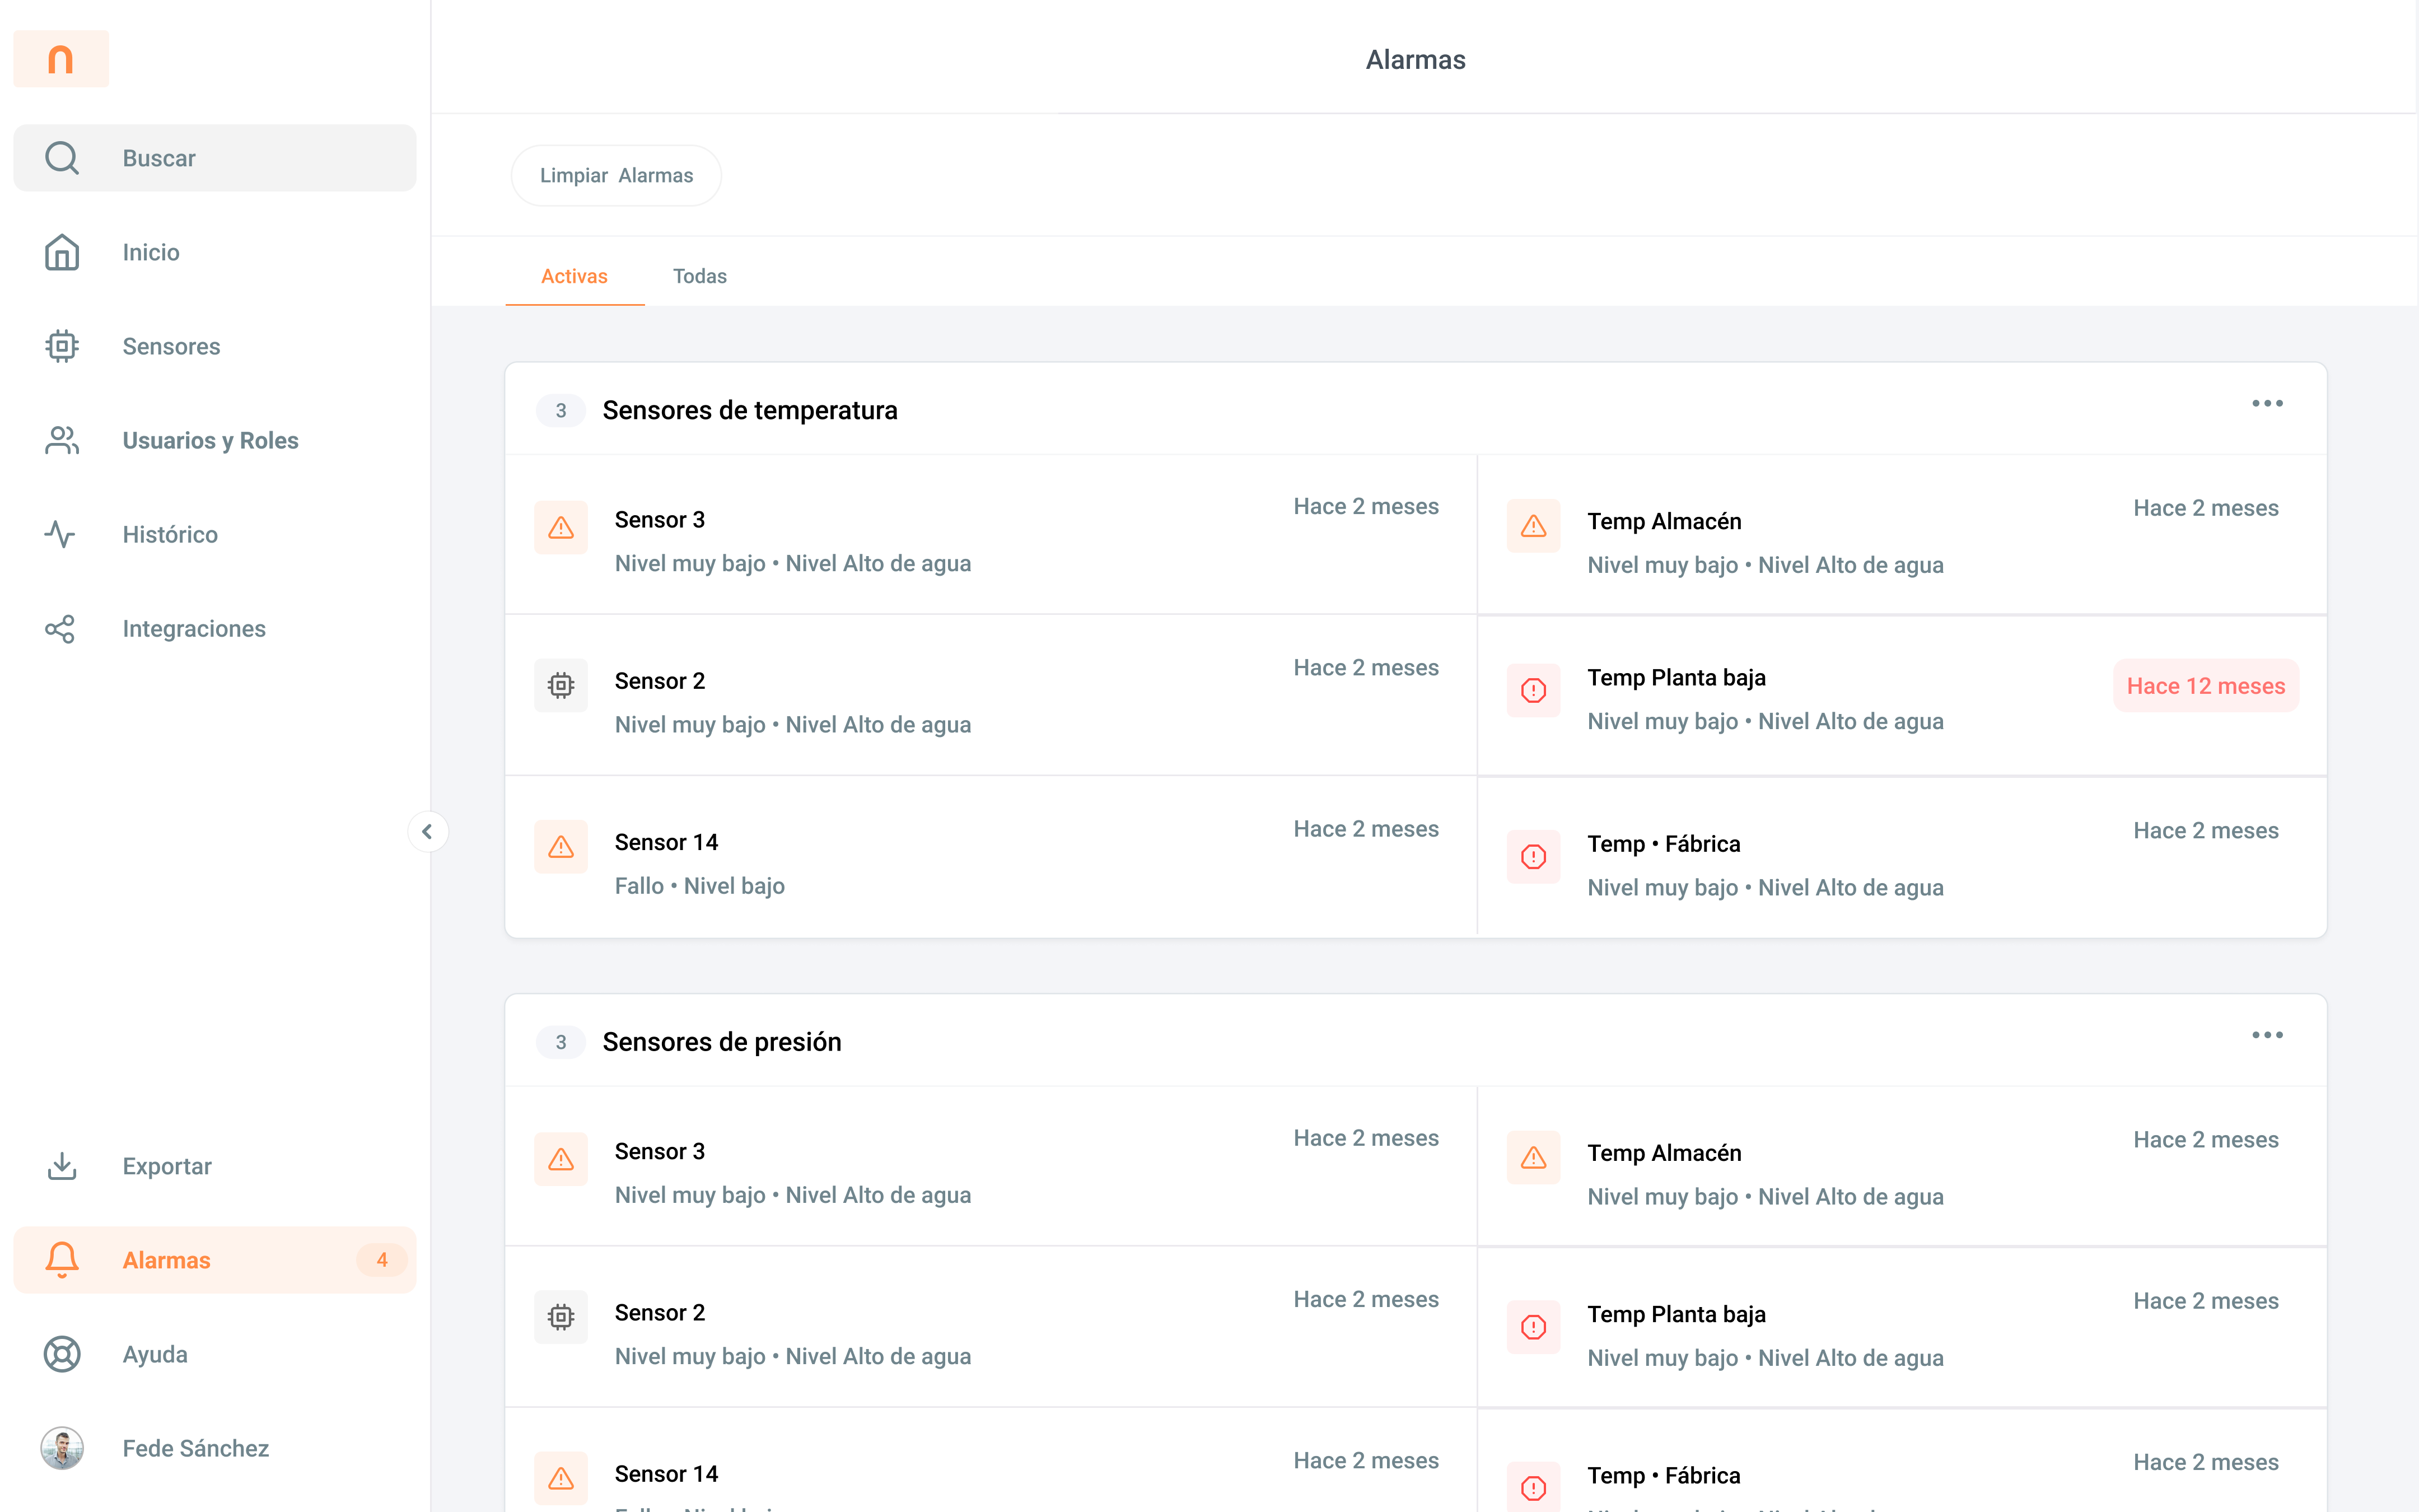This screenshot has height=1512, width=2419.
Task: Click the Histórico activity pulse icon
Action: coord(60,534)
